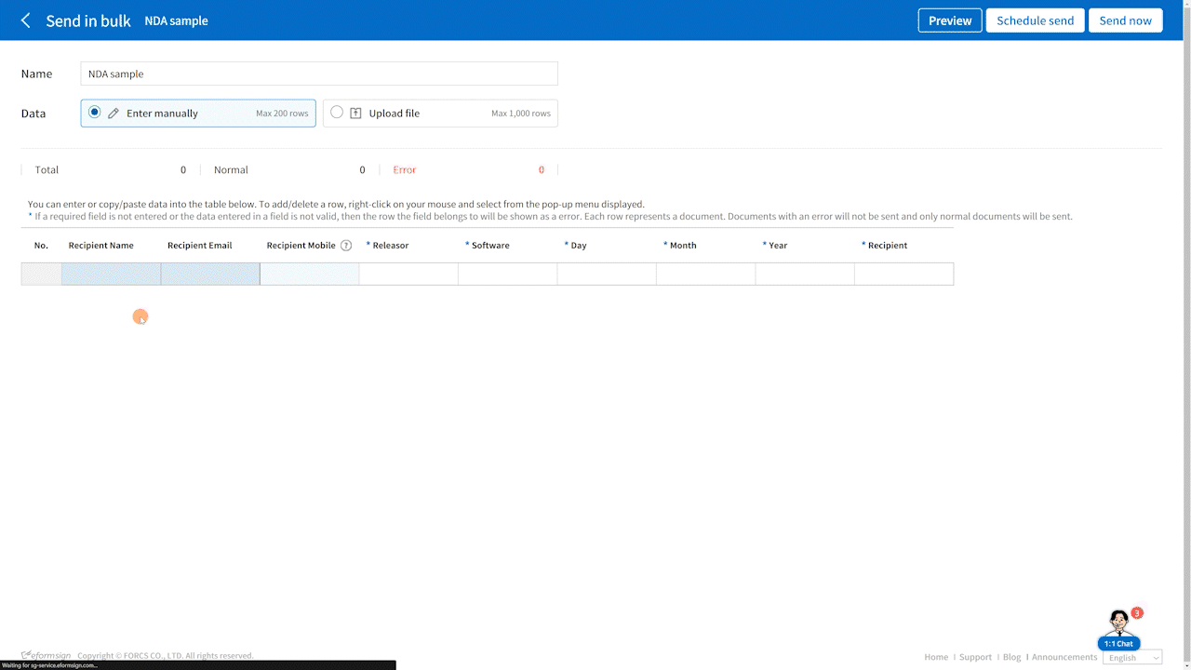Image resolution: width=1191 pixels, height=670 pixels.
Task: Open the Support footer link
Action: point(975,657)
